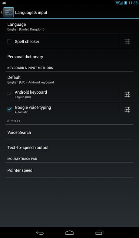Go back via the header back chevron
Screen dimensions: 139x238
tap(2, 12)
